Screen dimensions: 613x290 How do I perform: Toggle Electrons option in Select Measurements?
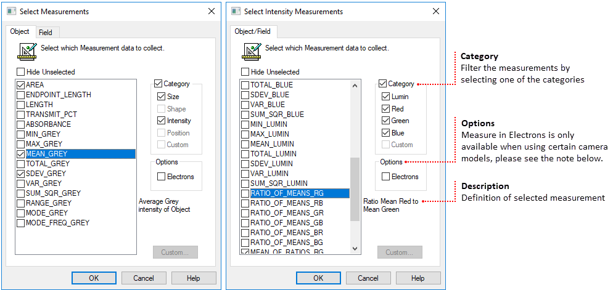click(x=162, y=177)
